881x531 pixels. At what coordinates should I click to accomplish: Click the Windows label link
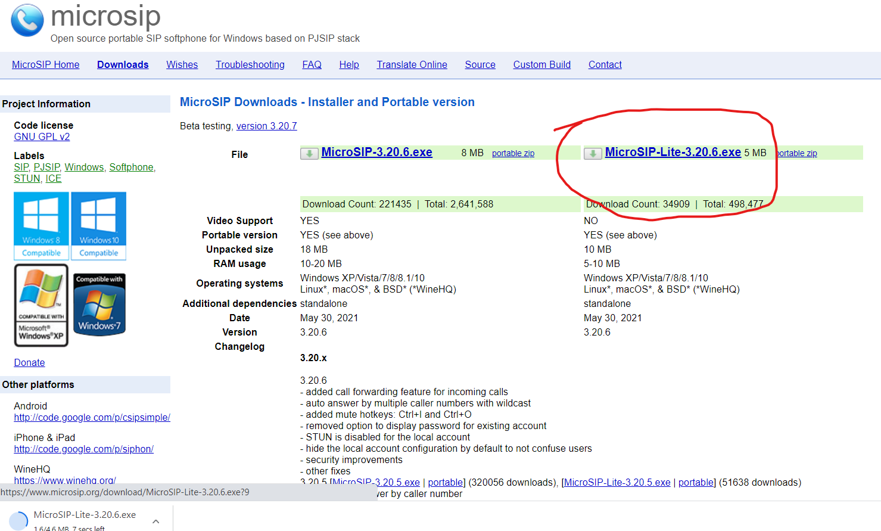click(x=85, y=167)
